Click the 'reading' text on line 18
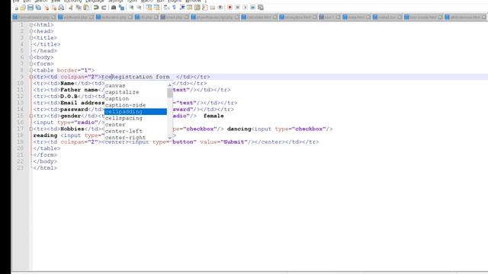This screenshot has width=488, height=274. pyautogui.click(x=45, y=135)
